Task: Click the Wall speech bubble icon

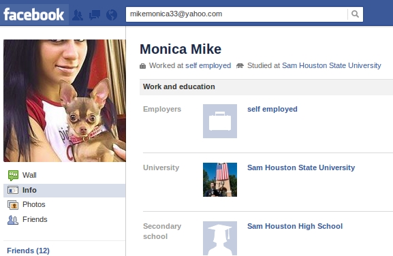Action: click(13, 176)
